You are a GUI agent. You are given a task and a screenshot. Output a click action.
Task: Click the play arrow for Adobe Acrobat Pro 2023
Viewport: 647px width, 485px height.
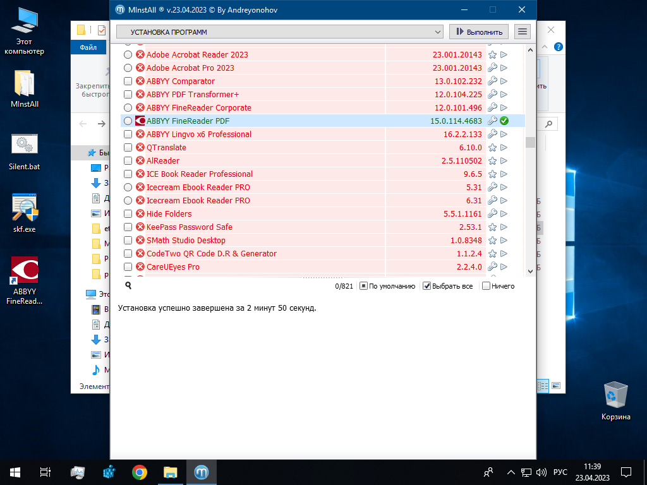tap(504, 68)
